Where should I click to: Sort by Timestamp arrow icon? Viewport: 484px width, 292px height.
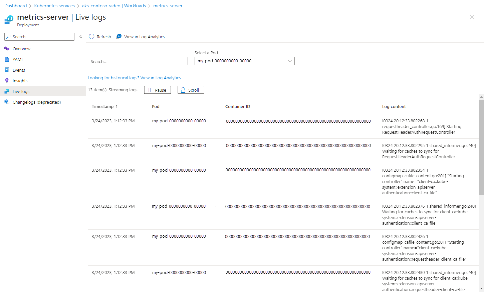[x=116, y=107]
